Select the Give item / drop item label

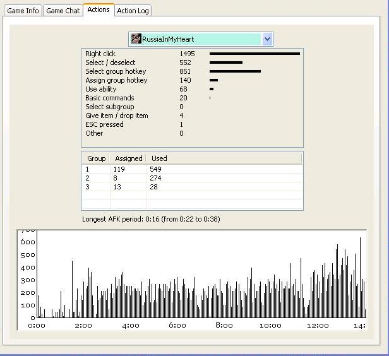tap(117, 116)
